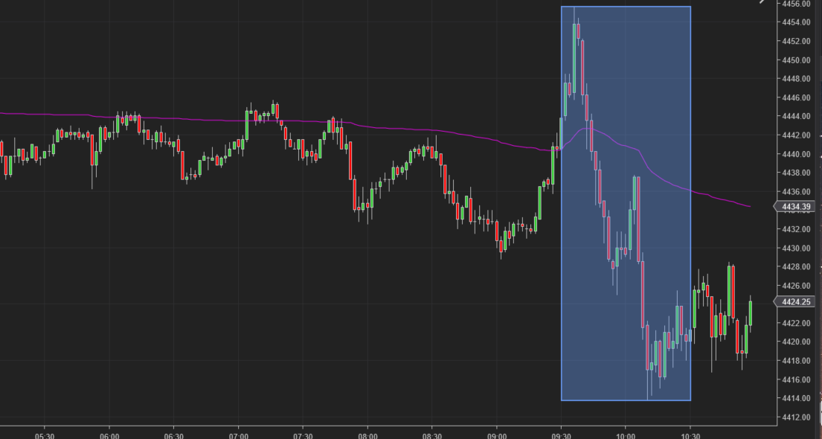The width and height of the screenshot is (822, 439).
Task: Click the 4430.00 price axis label
Action: point(796,248)
